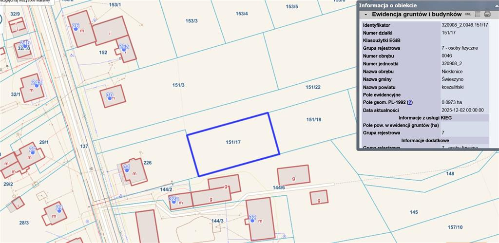Collapse the Informacja o obiekcie panel
Screen dimensions: 499x243
[x=493, y=5]
